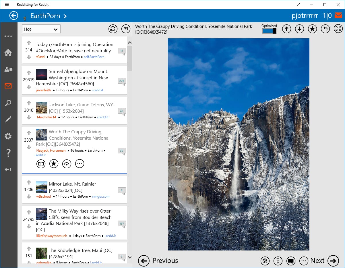Upvote the Mirror Lake, Mt. Rainier post
The image size is (345, 268).
tap(29, 182)
